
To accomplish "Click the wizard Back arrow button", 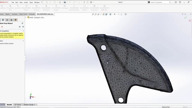I will click(20, 27).
